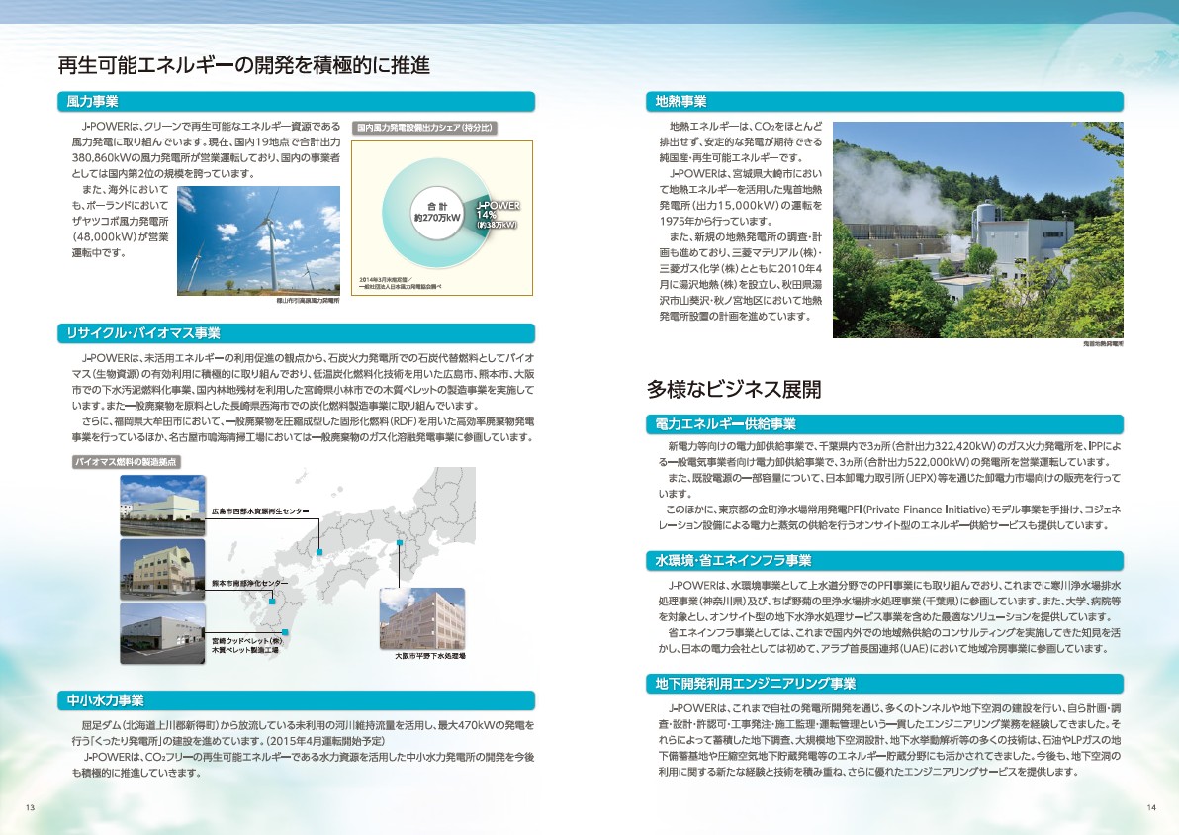This screenshot has height=835, width=1179.
Task: Click the 地熱事業 section header
Action: point(884,102)
